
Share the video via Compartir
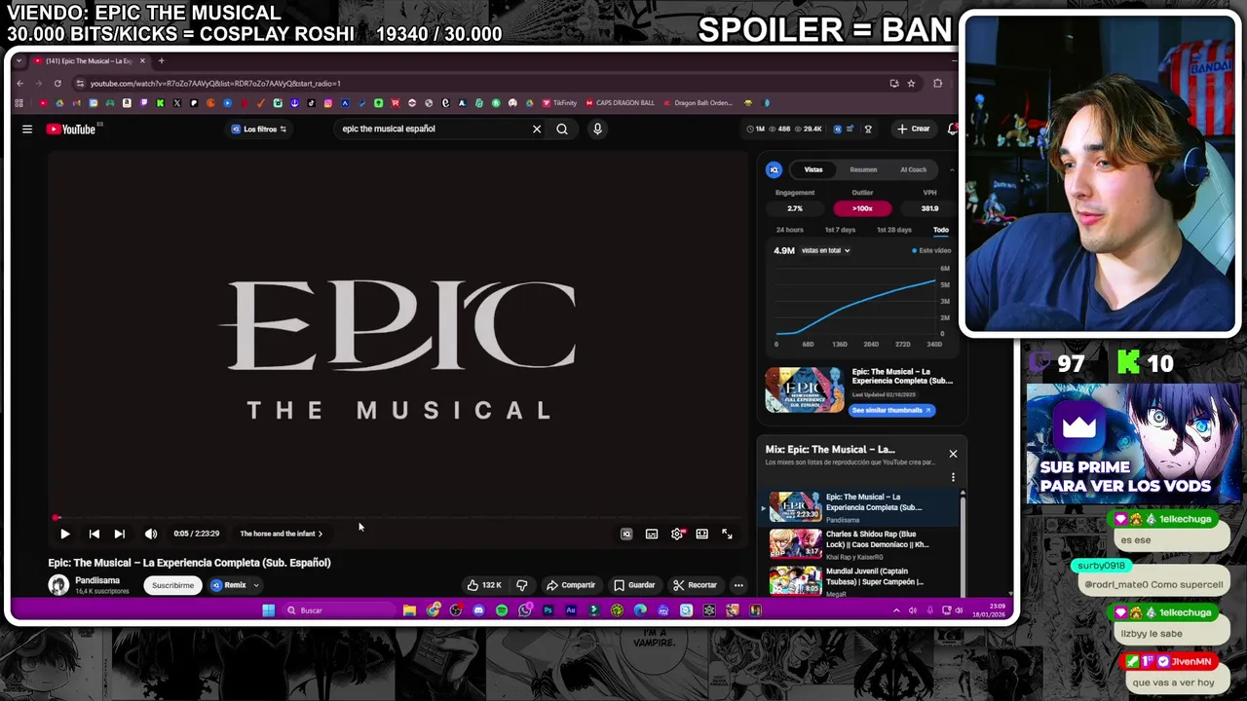pos(571,585)
